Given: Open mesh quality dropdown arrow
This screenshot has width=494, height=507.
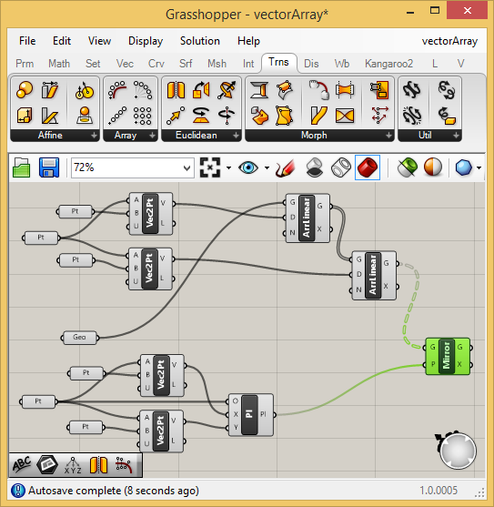Looking at the screenshot, I should [479, 167].
